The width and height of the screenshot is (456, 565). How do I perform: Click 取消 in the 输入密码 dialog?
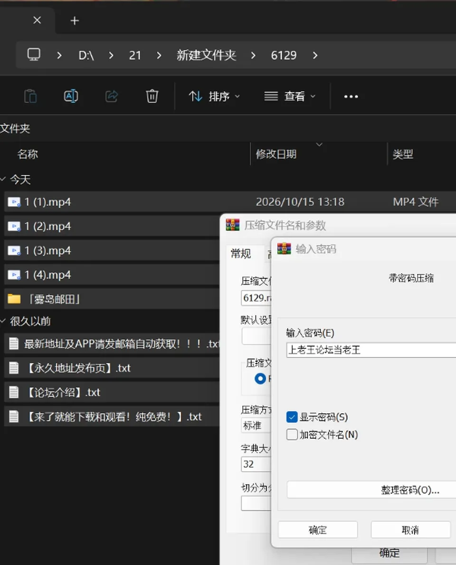(x=410, y=530)
